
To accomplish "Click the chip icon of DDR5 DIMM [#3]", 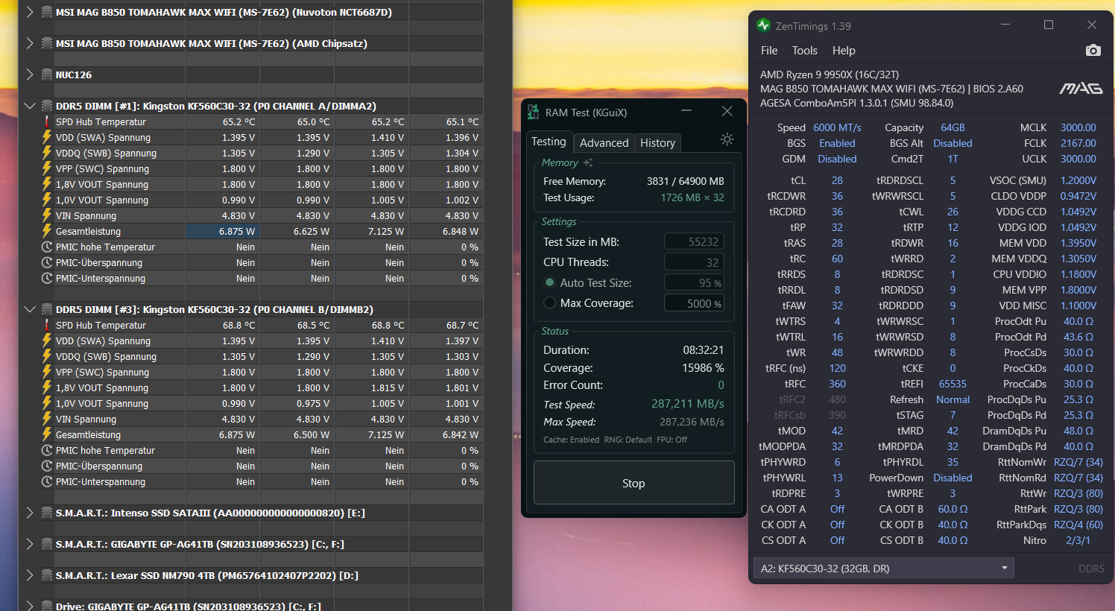I will (46, 309).
